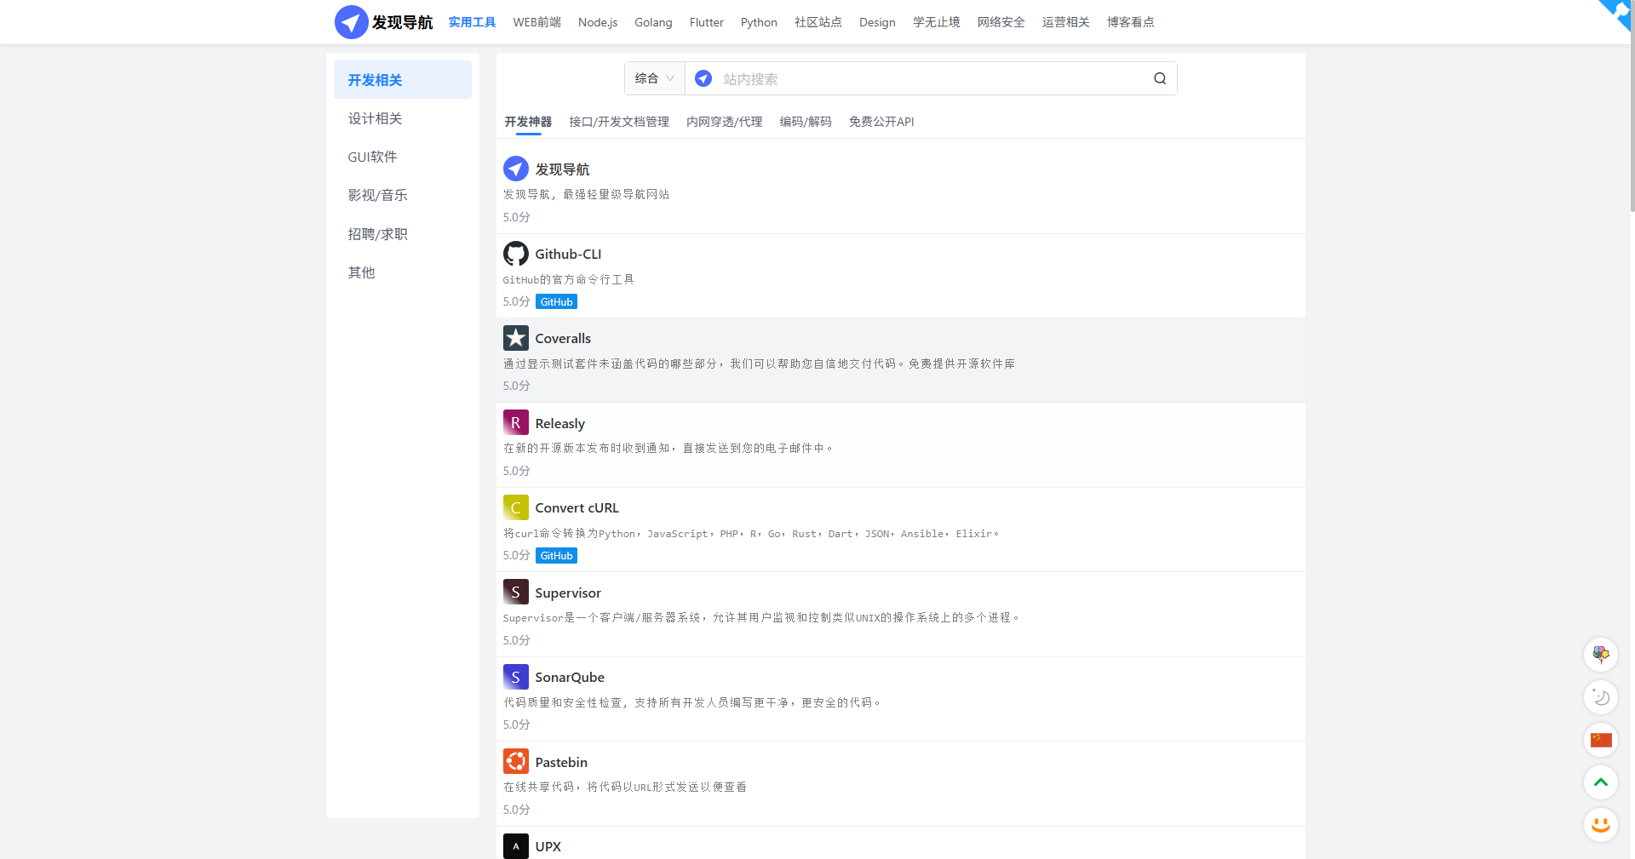The width and height of the screenshot is (1635, 859).
Task: Click the 站内搜索 search input field
Action: click(x=932, y=78)
